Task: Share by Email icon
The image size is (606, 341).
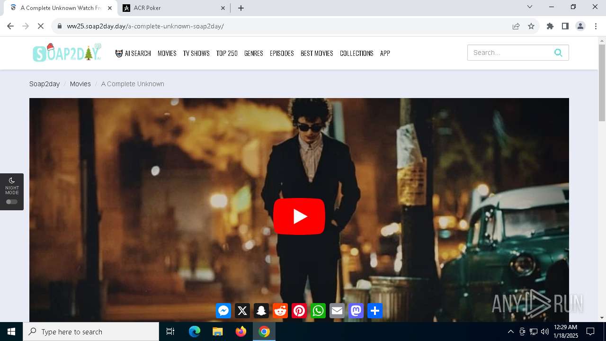Action: [337, 311]
